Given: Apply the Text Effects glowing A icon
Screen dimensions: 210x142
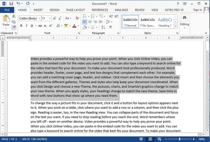Looking at the screenshot, I should coord(58,26).
